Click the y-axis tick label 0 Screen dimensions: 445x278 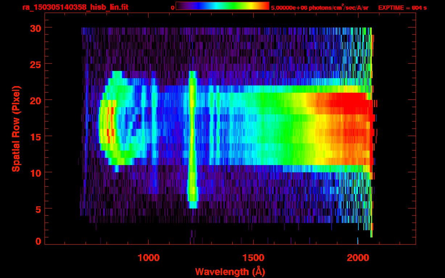[38, 241]
